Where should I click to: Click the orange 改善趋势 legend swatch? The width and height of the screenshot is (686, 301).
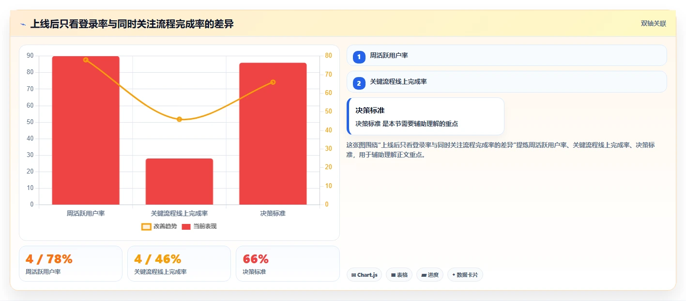coord(146,226)
